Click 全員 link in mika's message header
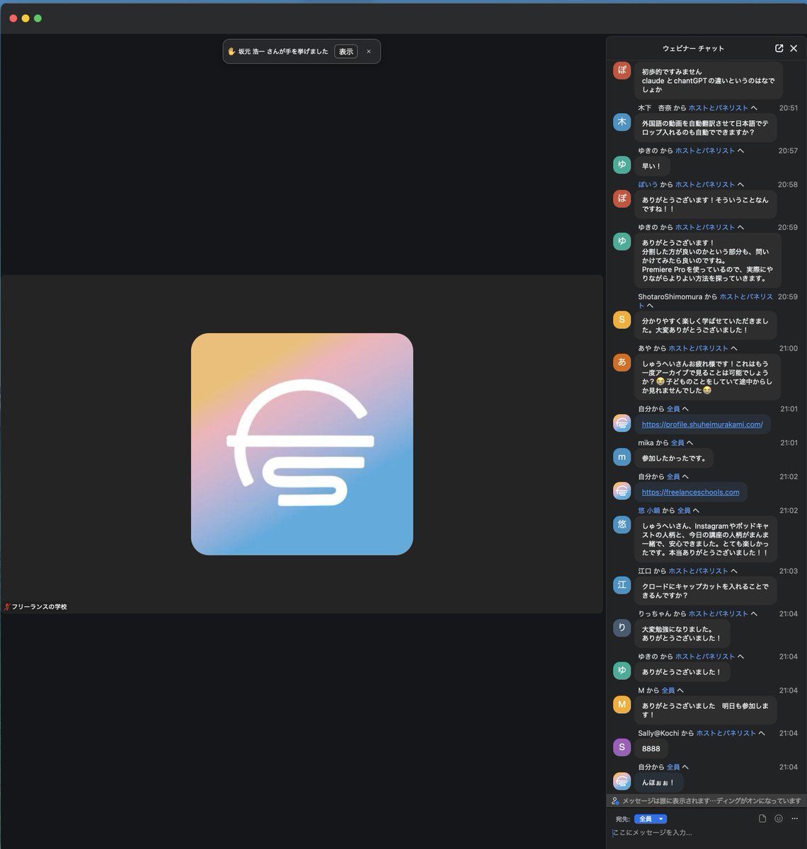The height and width of the screenshot is (849, 807). point(677,443)
